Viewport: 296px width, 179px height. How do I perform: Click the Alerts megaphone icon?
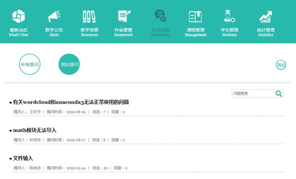(54, 16)
